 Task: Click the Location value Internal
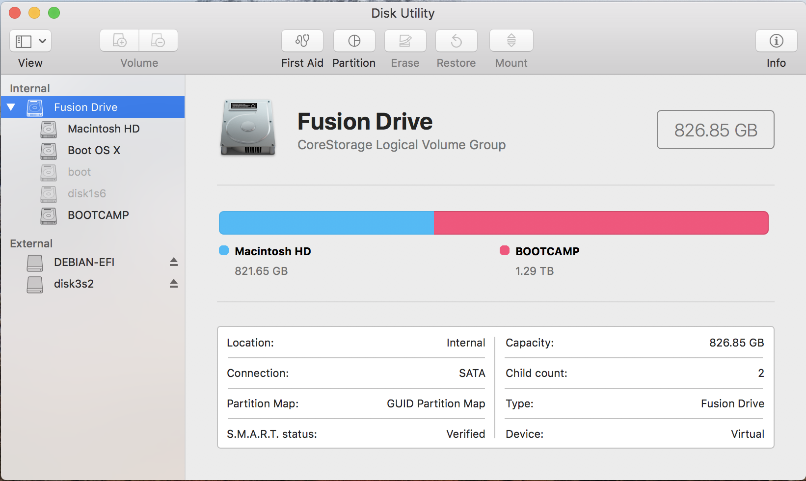click(x=466, y=343)
